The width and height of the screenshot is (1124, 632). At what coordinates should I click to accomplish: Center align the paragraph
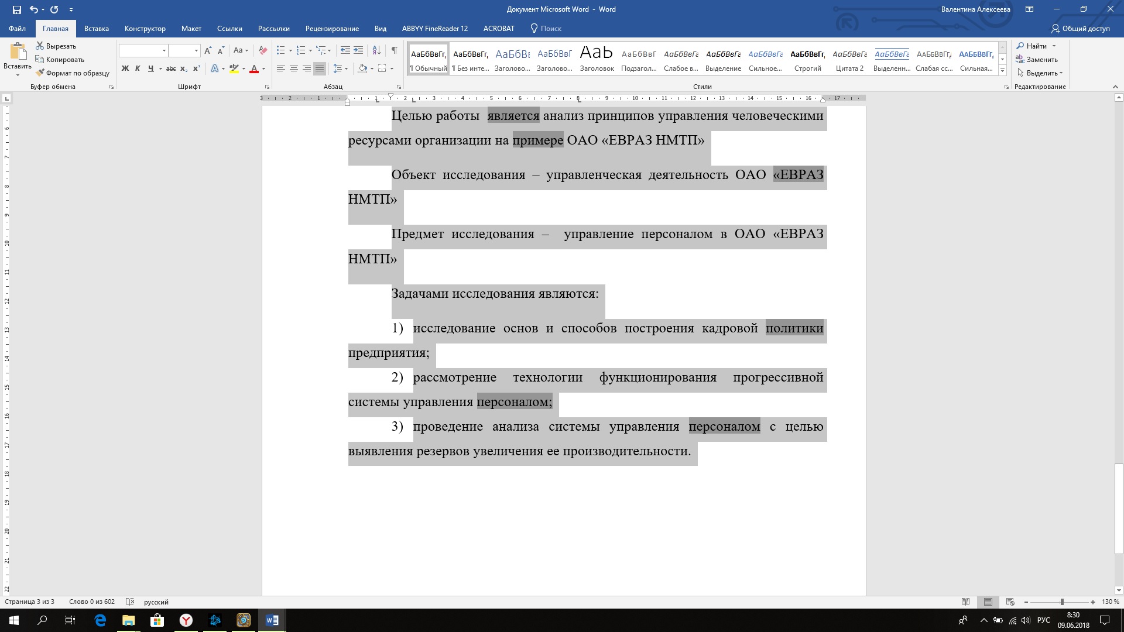(294, 68)
